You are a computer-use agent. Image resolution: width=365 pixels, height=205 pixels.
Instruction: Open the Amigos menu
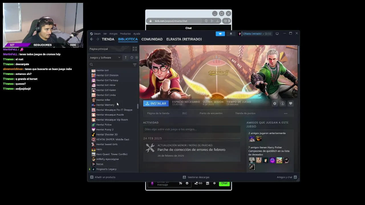click(113, 34)
